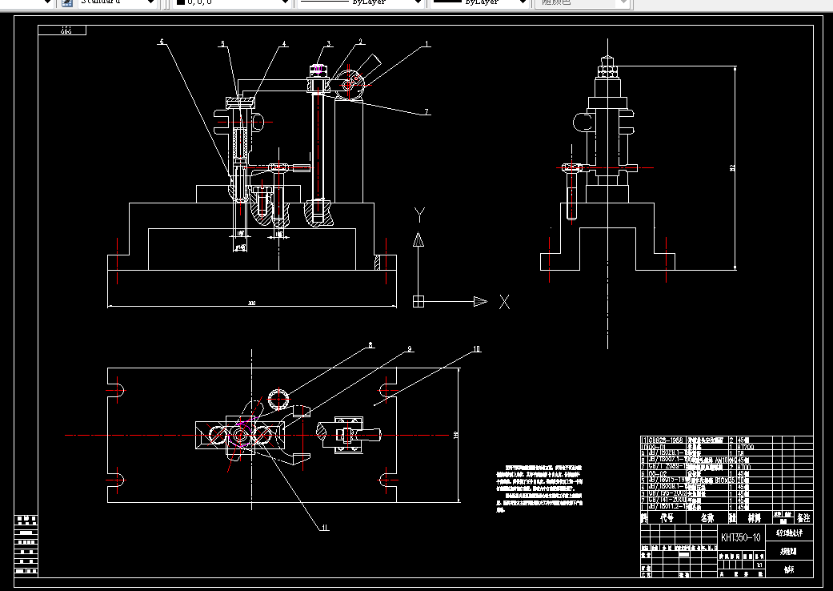Select the 300 width dimension text
The height and width of the screenshot is (591, 833).
tap(252, 304)
